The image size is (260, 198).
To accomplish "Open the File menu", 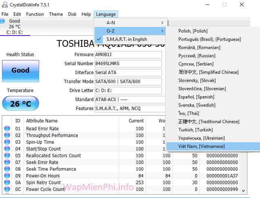I will tap(5, 14).
